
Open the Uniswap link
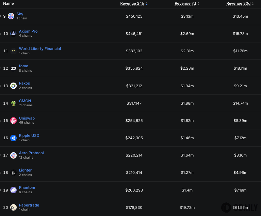[x=27, y=118]
